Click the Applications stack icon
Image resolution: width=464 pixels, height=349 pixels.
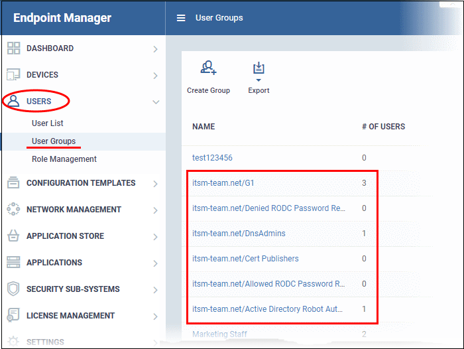point(13,263)
